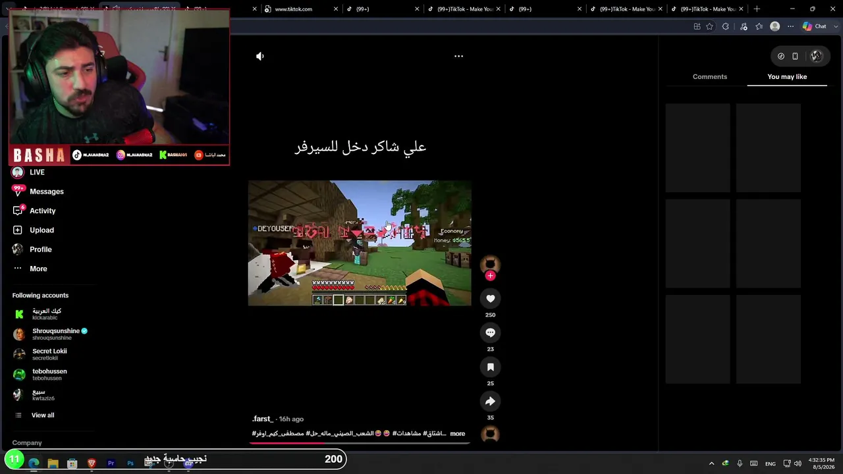Screen dimensions: 843x474
Task: Open Microsoft Store from the taskbar
Action: point(72,463)
